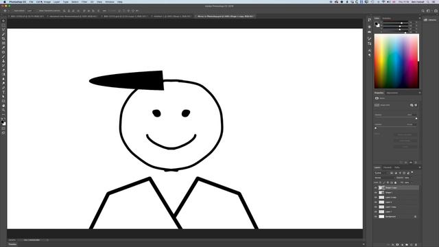Open the Filter menu

click(x=84, y=1)
